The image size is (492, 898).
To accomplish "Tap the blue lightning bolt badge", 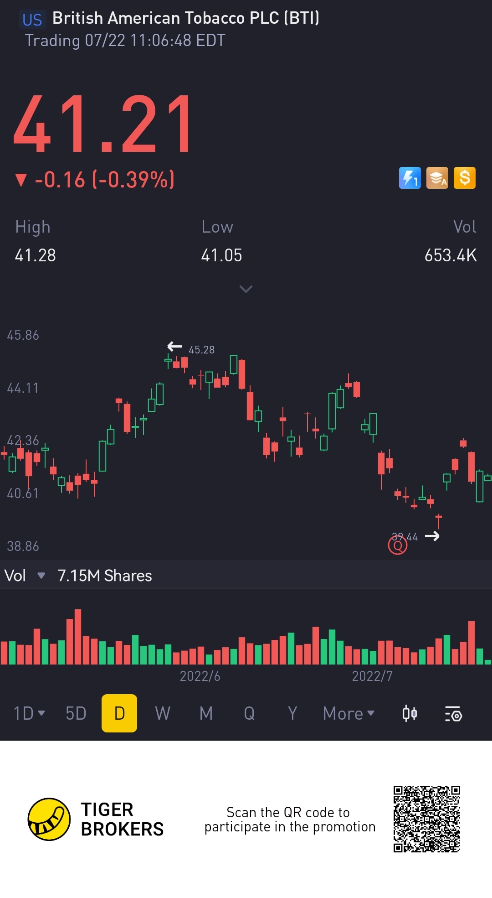I will (410, 178).
